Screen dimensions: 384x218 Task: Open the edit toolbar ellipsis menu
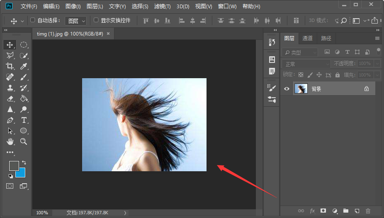tap(10, 152)
